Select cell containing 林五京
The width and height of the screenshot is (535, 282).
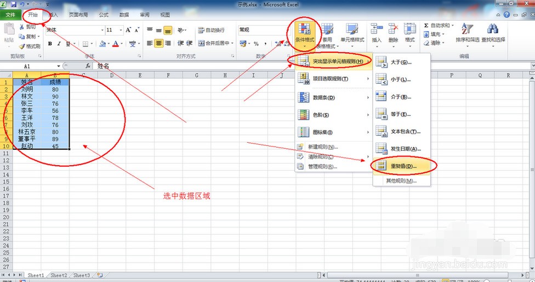(x=27, y=132)
